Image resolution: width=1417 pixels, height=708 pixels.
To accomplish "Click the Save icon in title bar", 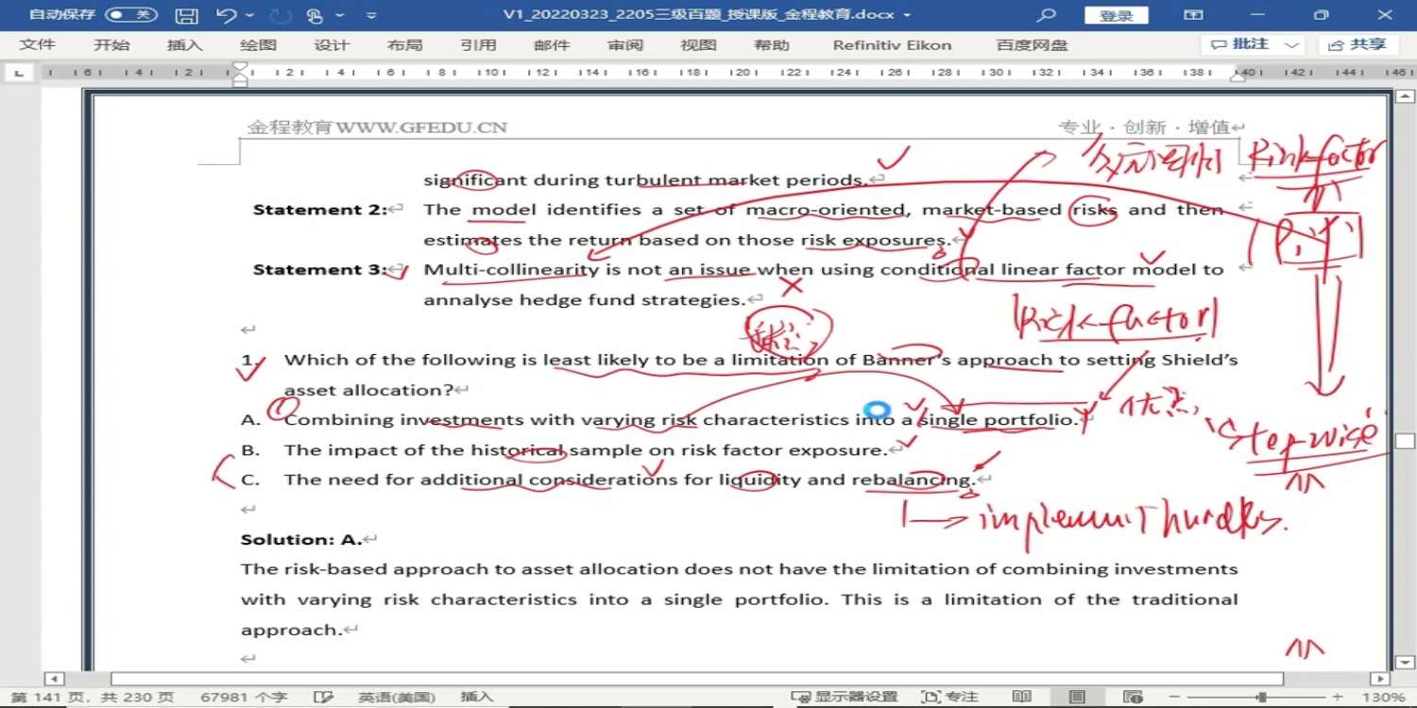I will [187, 15].
